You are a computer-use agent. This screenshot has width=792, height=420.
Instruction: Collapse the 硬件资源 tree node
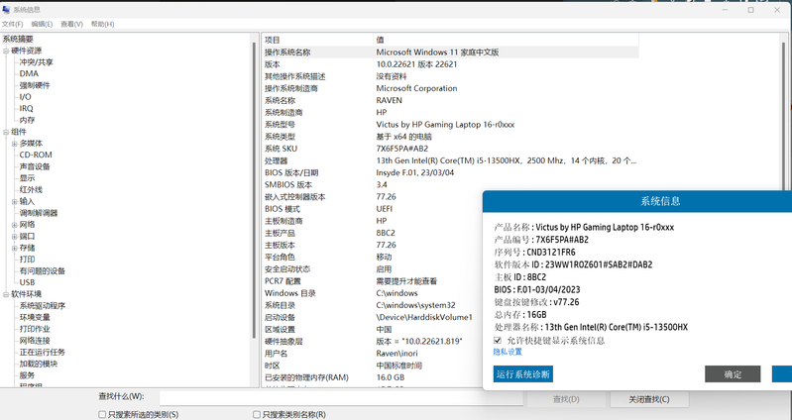tap(6, 51)
